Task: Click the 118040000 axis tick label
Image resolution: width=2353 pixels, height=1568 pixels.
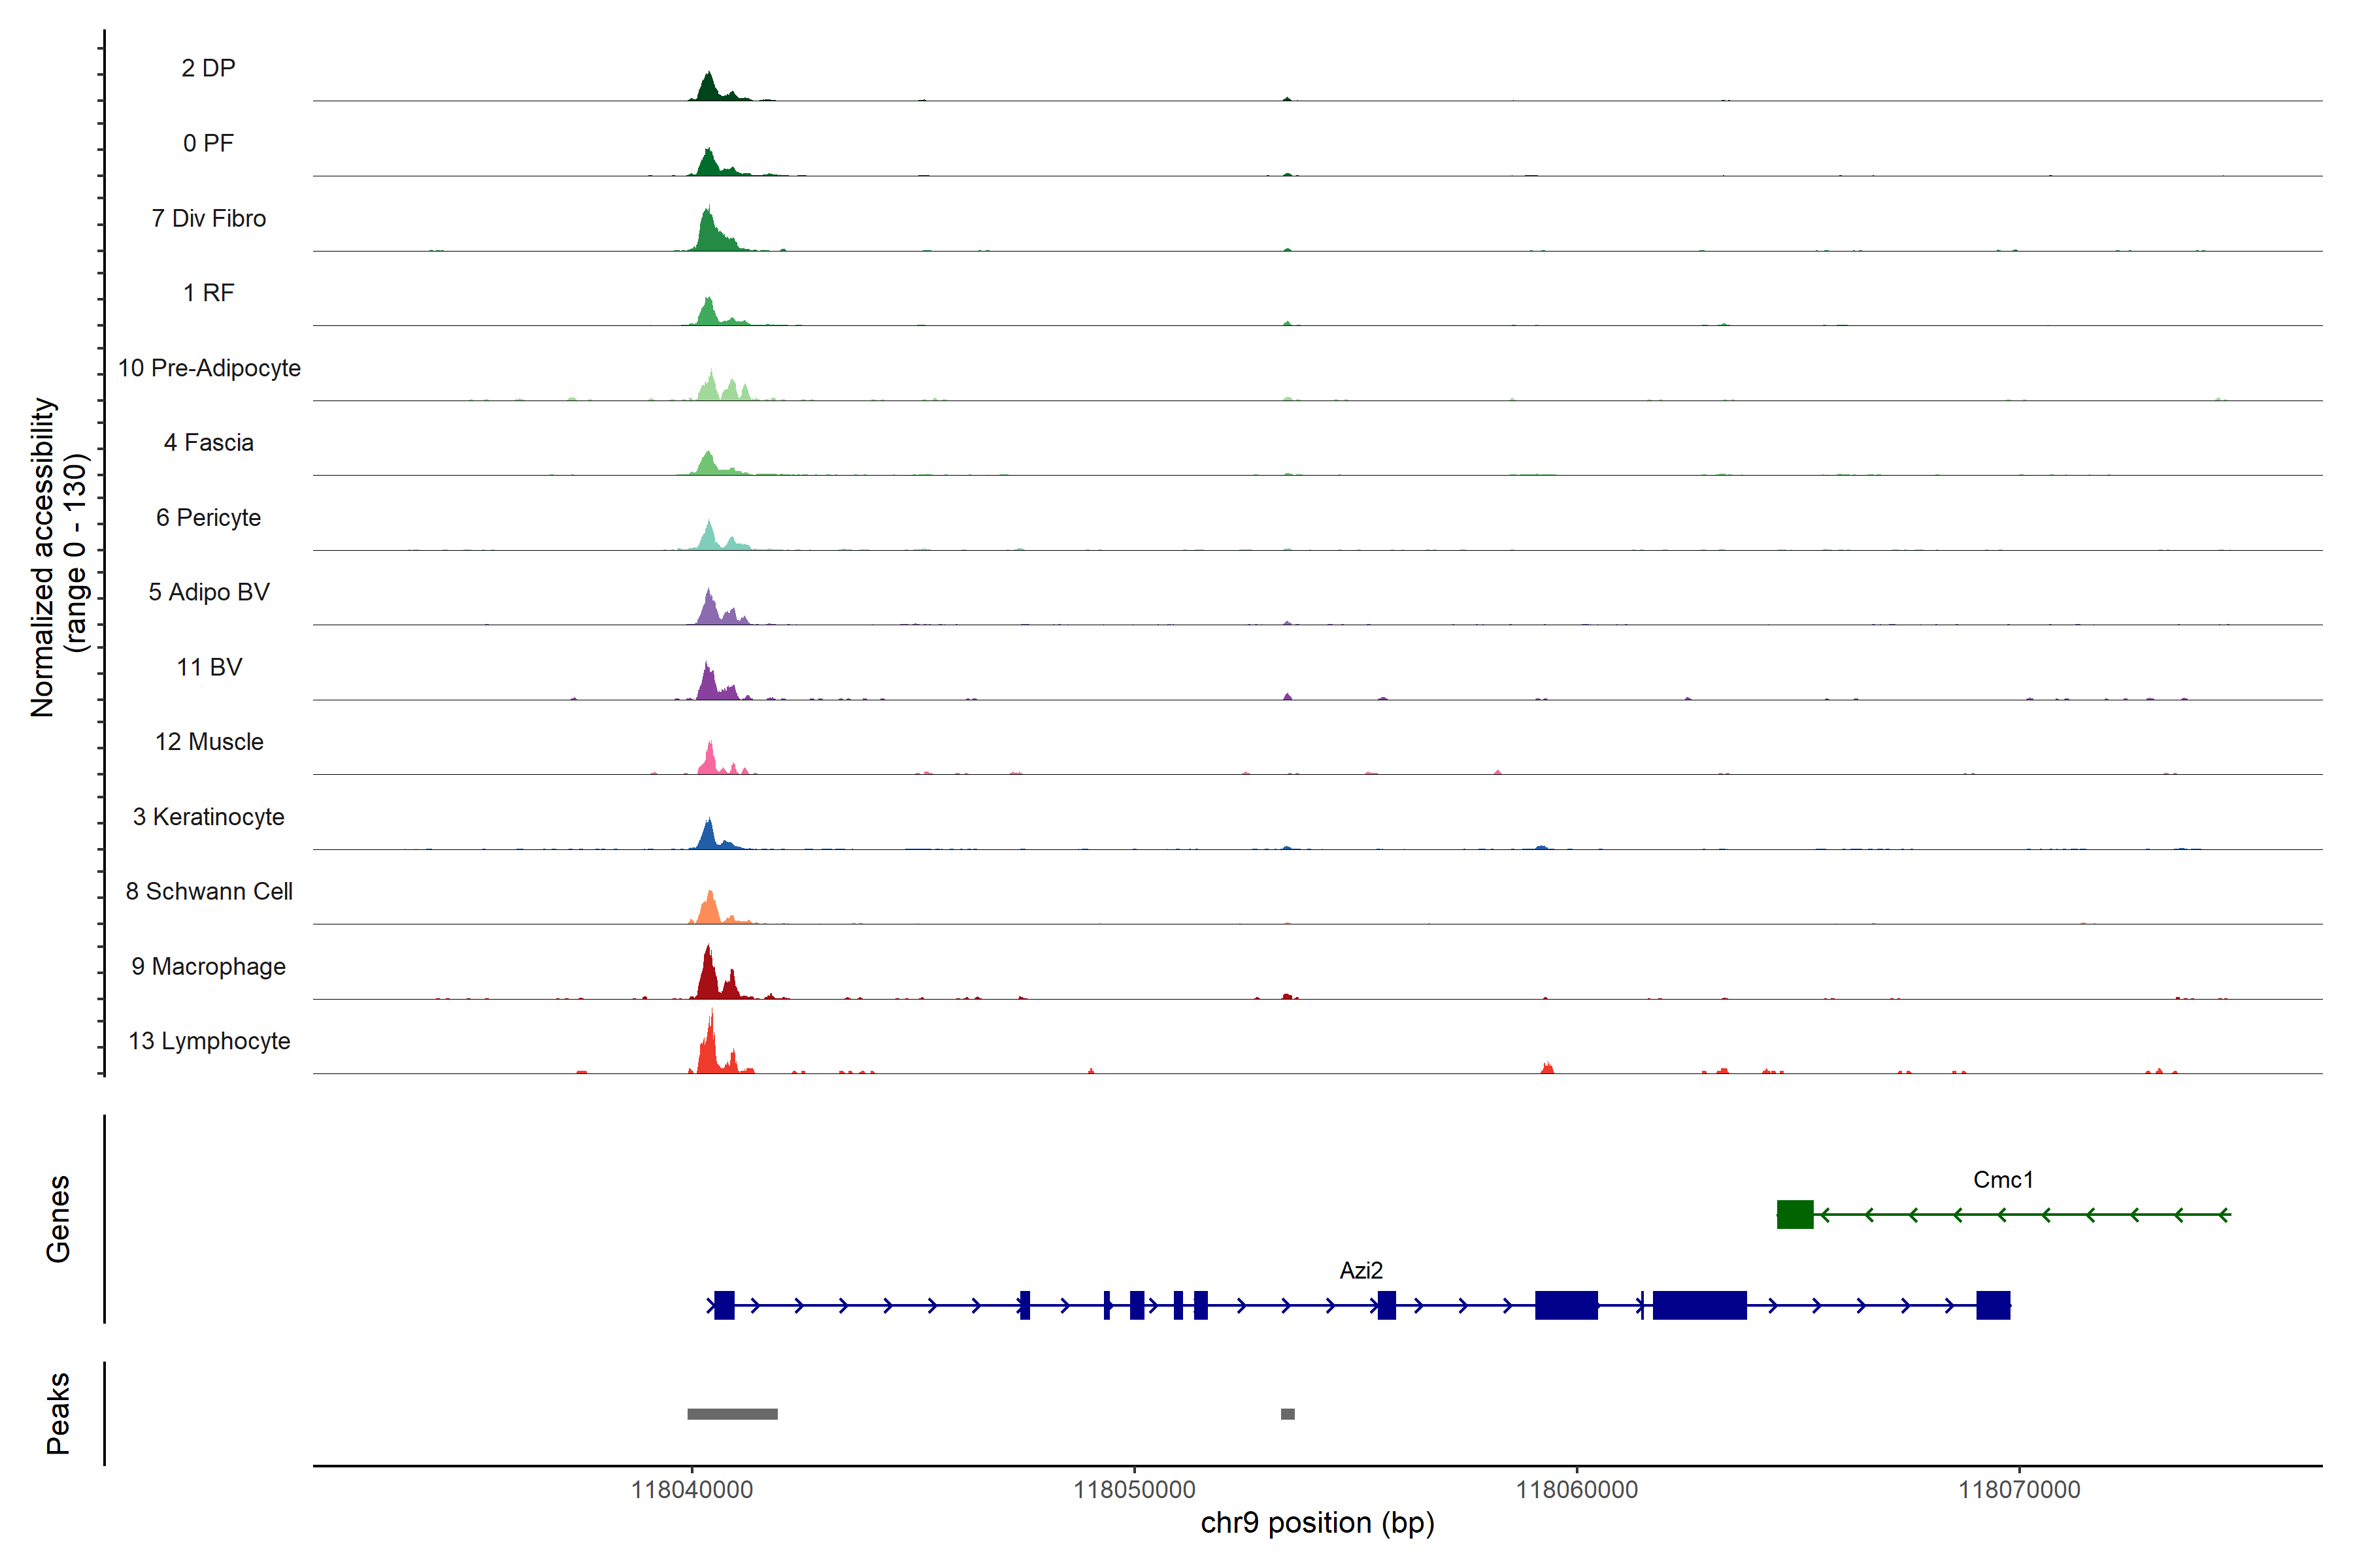Action: (692, 1490)
